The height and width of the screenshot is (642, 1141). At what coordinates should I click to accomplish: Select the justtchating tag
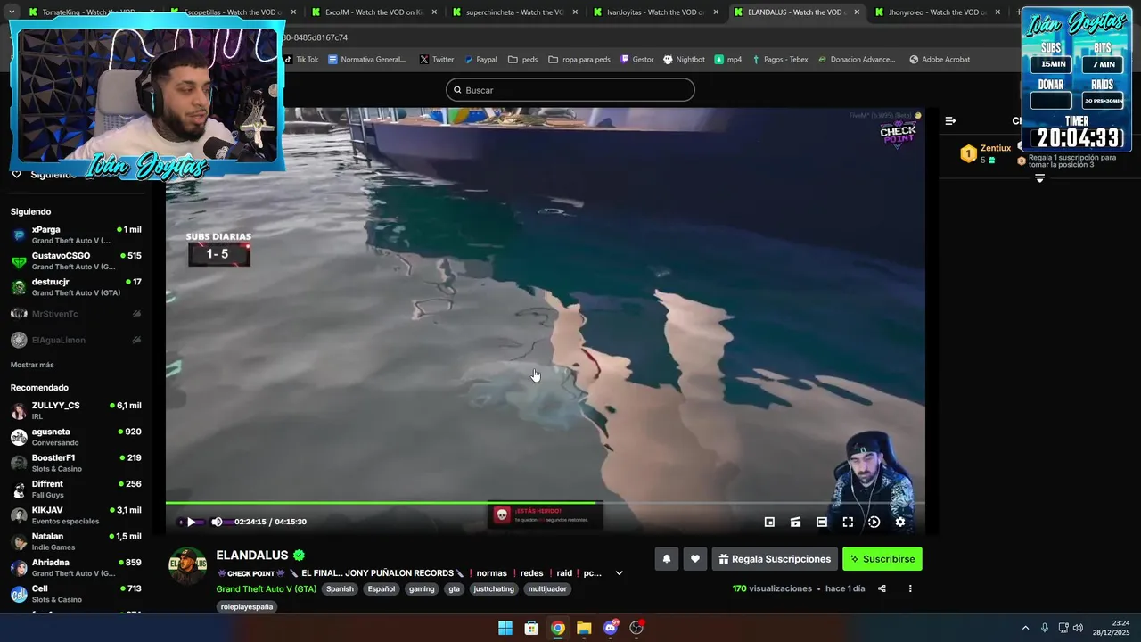(494, 589)
